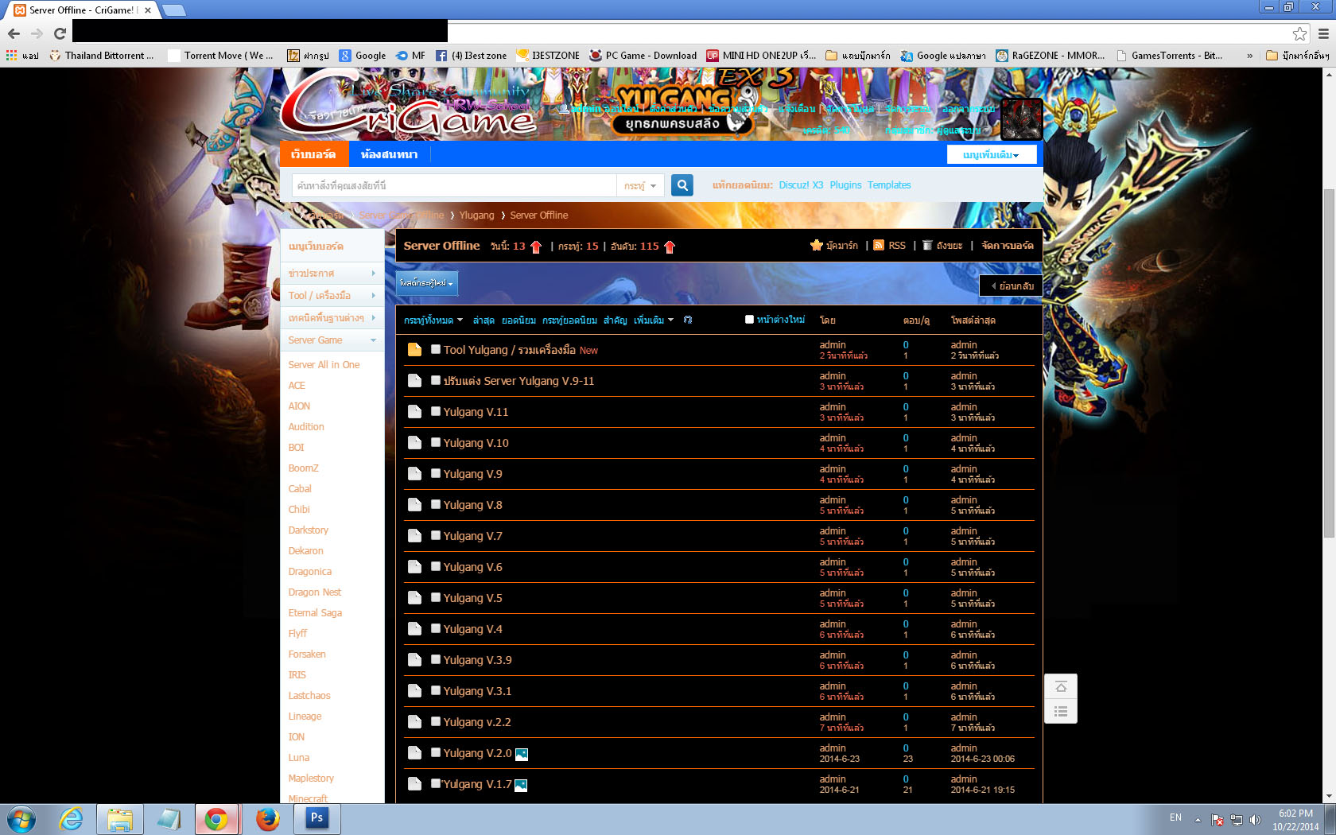The height and width of the screenshot is (835, 1336).
Task: Open the Google bookmark in bookmarks bar
Action: (363, 56)
